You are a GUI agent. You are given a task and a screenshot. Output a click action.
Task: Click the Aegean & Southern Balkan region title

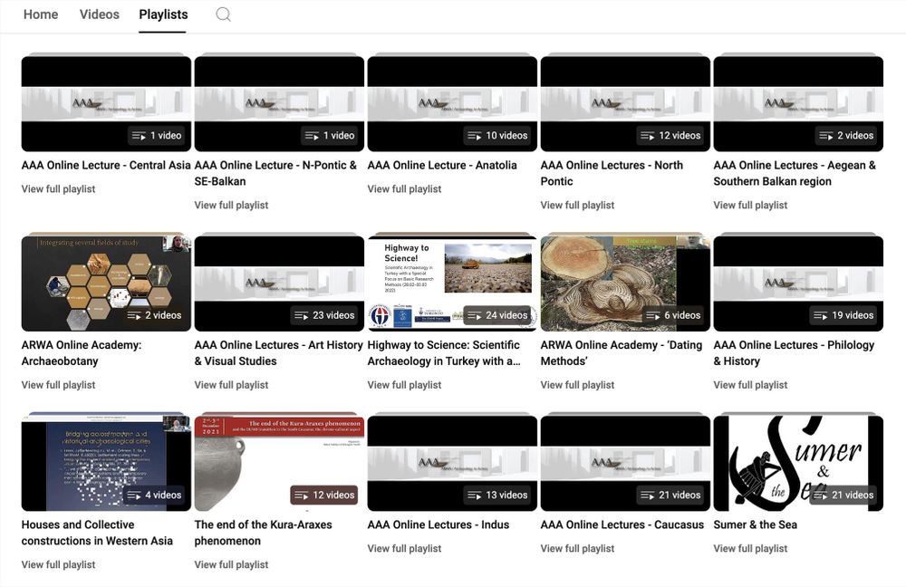pyautogui.click(x=795, y=173)
